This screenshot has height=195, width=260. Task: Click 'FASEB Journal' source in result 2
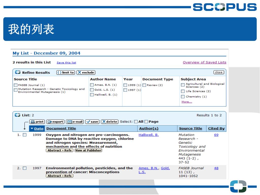click(x=191, y=168)
